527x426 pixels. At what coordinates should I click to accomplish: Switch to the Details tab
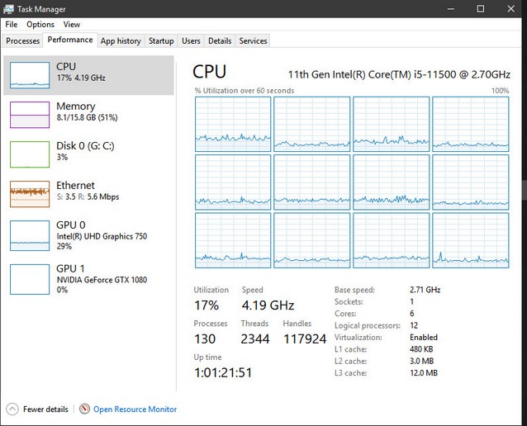point(220,40)
